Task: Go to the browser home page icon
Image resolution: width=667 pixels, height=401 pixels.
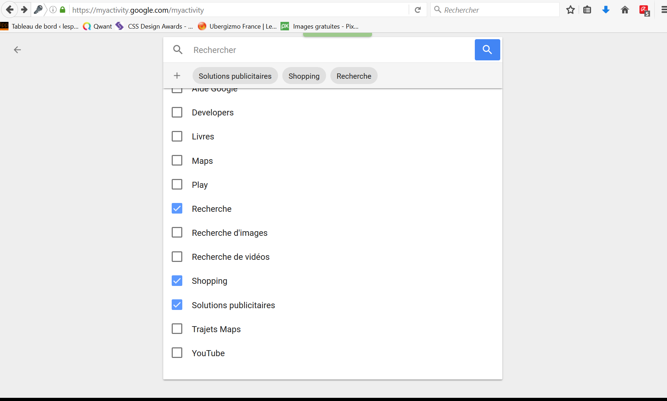Action: [625, 10]
